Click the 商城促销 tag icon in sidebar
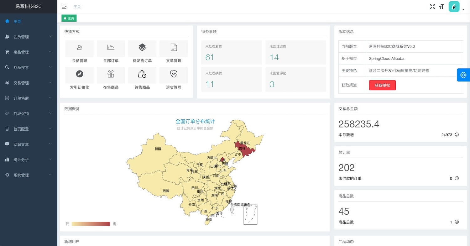Screen dimensions: 470x246 (x=7, y=113)
